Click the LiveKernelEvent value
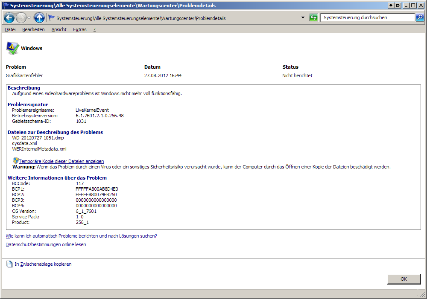This screenshot has height=299, width=427. [92, 110]
